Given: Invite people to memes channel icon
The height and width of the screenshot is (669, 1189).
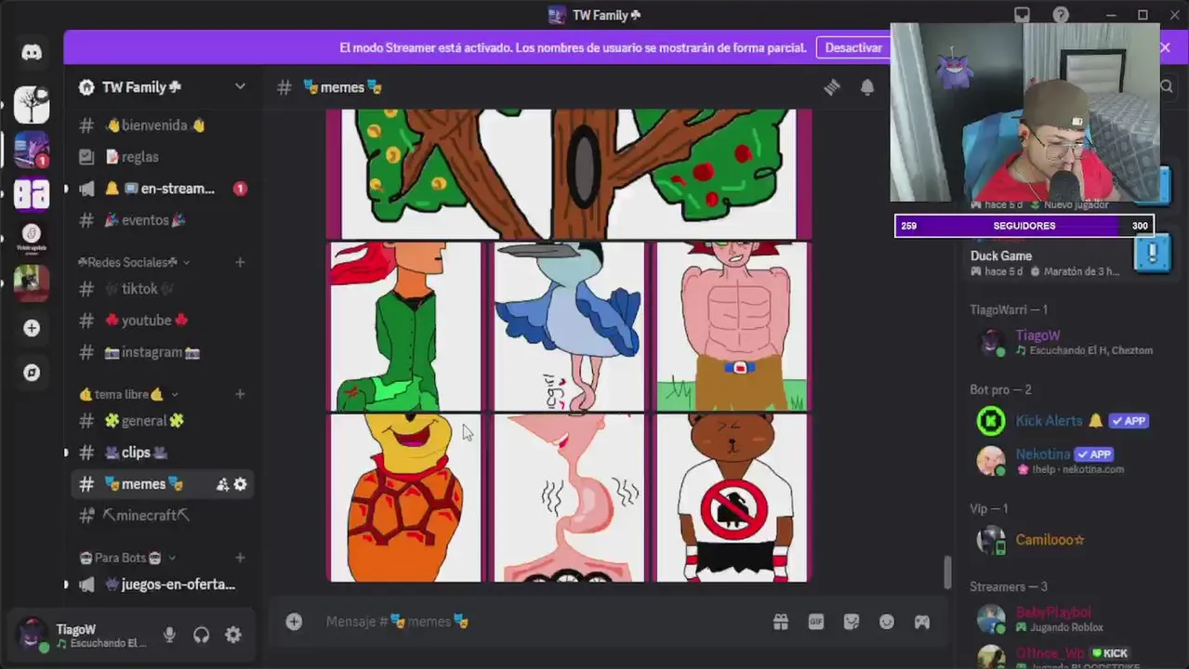Looking at the screenshot, I should click(x=222, y=484).
